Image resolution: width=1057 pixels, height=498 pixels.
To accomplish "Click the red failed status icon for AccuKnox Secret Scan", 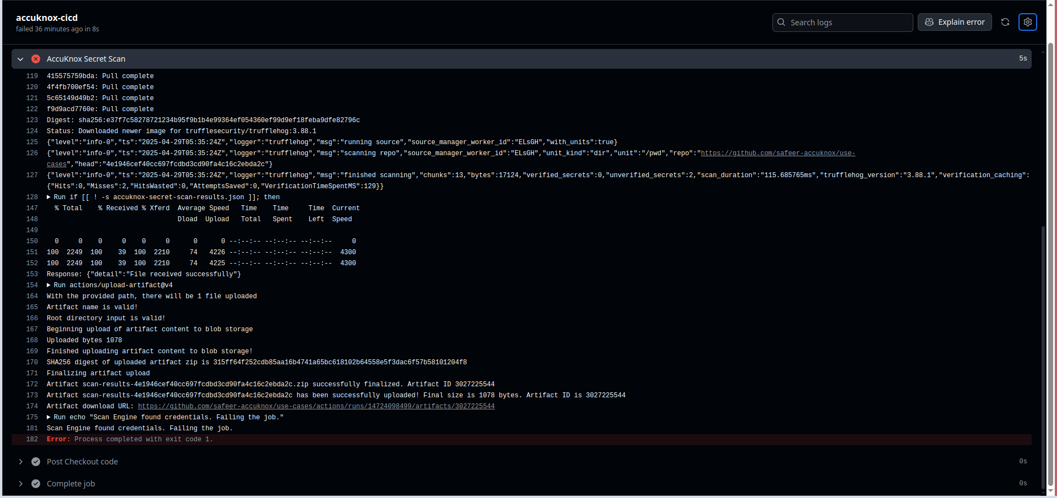I will pyautogui.click(x=36, y=59).
